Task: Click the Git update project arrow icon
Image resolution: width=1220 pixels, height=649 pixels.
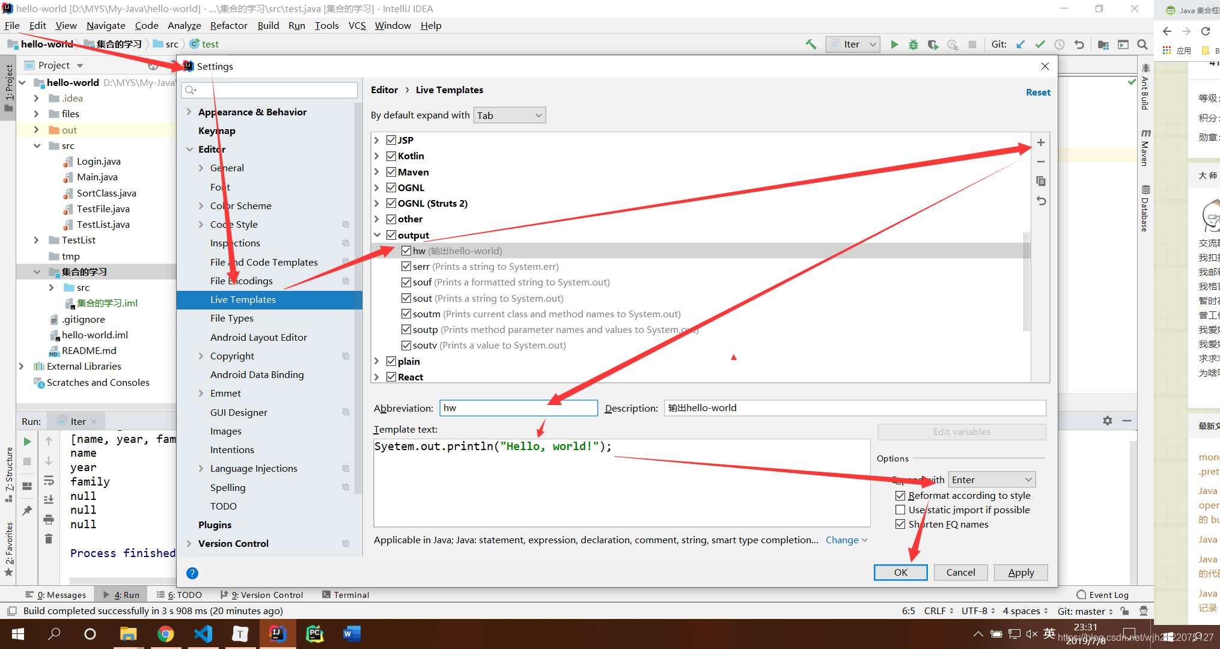Action: coord(1020,44)
